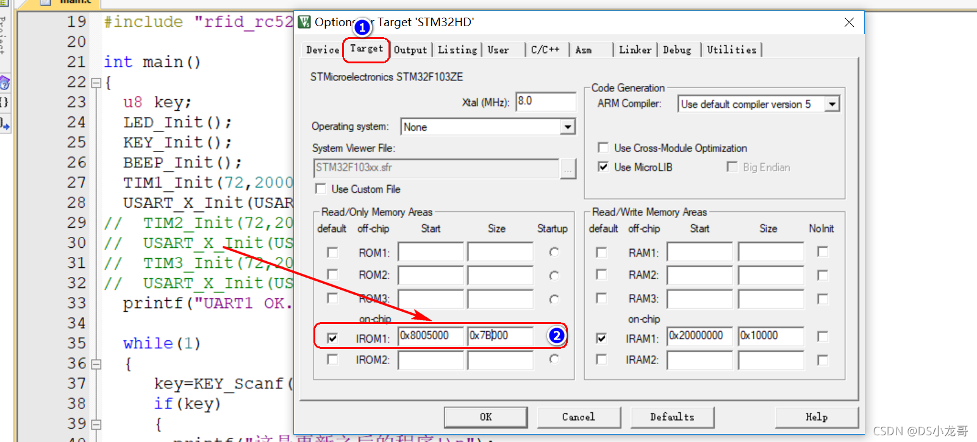Click the ROM1 Size field
The width and height of the screenshot is (977, 442).
(x=501, y=252)
